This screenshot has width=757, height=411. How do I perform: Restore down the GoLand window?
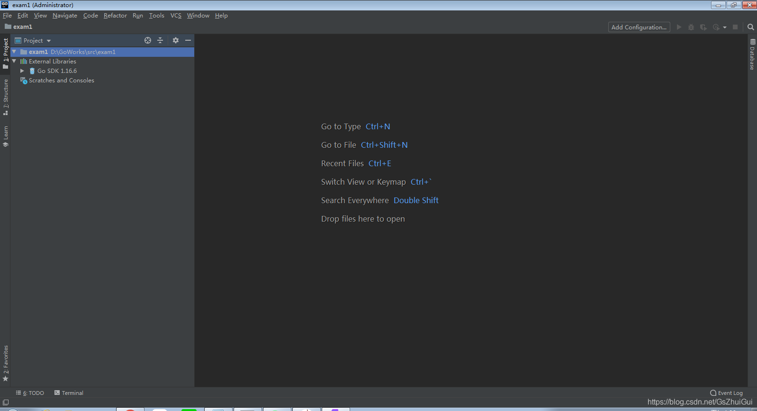point(734,5)
